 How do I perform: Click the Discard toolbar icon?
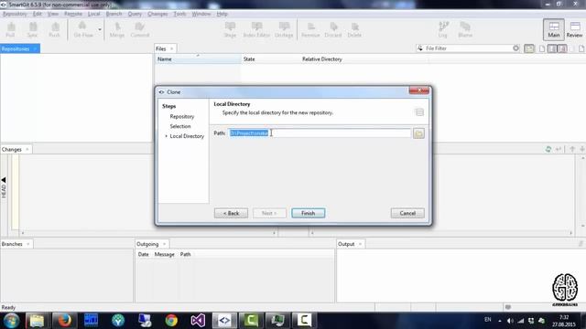pos(333,29)
